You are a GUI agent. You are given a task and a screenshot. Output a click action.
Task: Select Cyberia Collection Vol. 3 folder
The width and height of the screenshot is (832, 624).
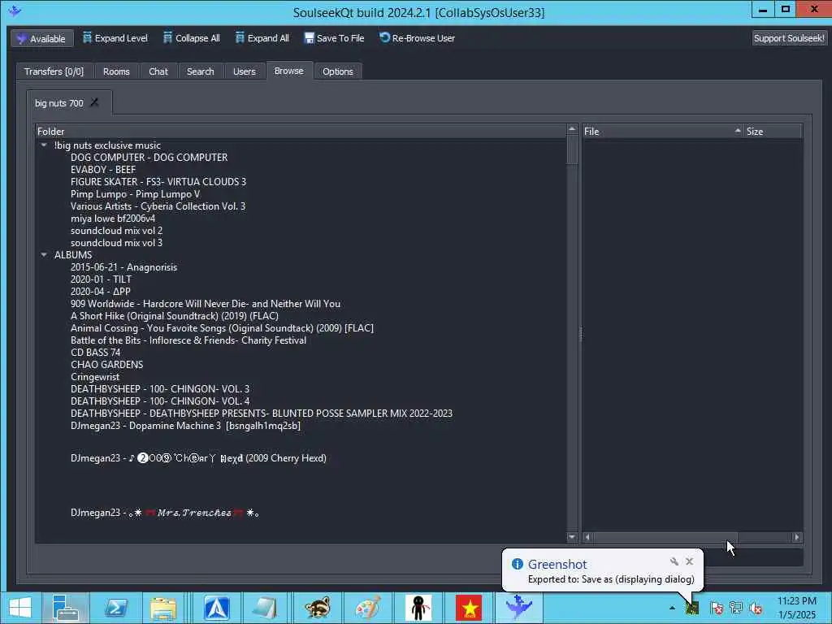[158, 206]
